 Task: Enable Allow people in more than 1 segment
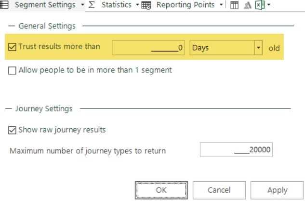coord(12,70)
